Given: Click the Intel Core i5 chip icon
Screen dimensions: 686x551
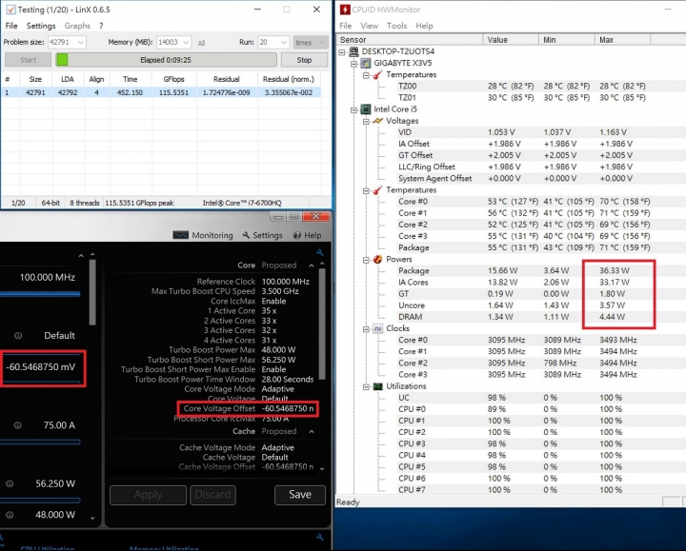Looking at the screenshot, I should 364,109.
